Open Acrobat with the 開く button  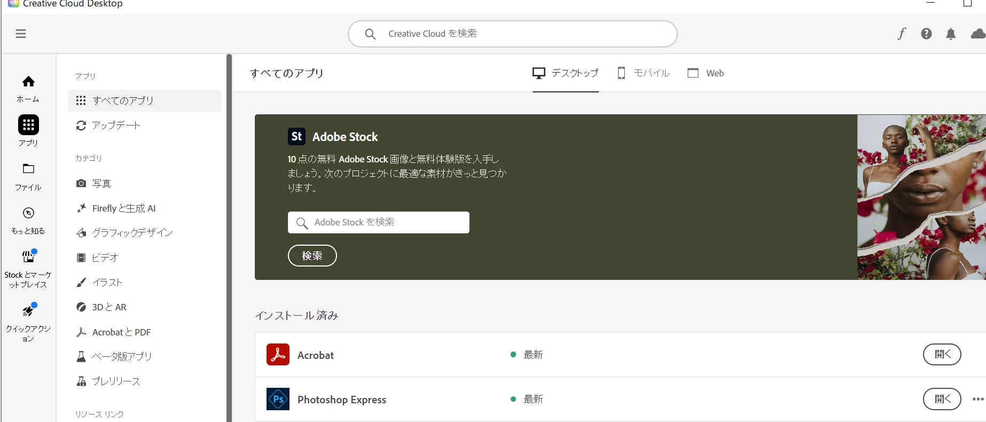click(942, 355)
